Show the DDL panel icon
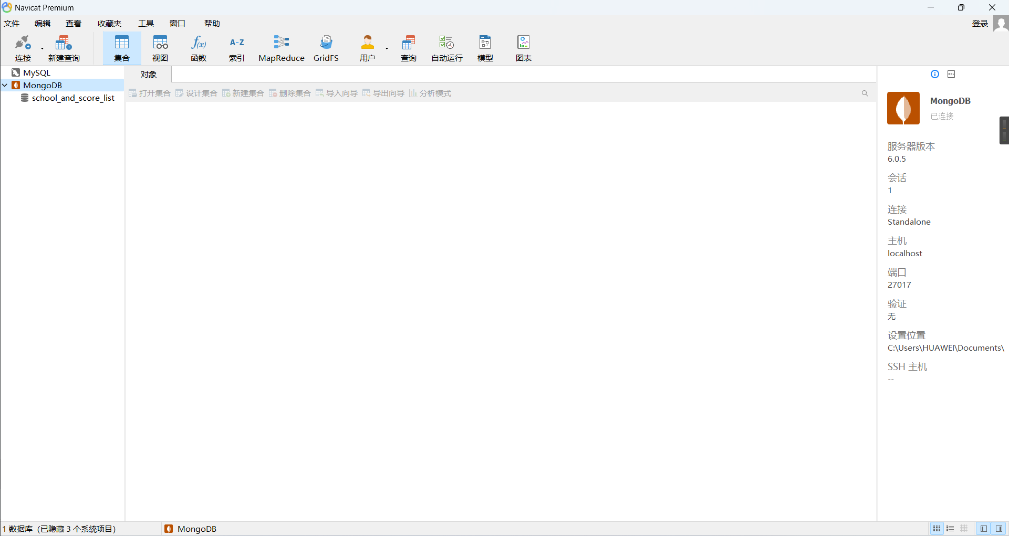Image resolution: width=1009 pixels, height=536 pixels. click(x=951, y=74)
